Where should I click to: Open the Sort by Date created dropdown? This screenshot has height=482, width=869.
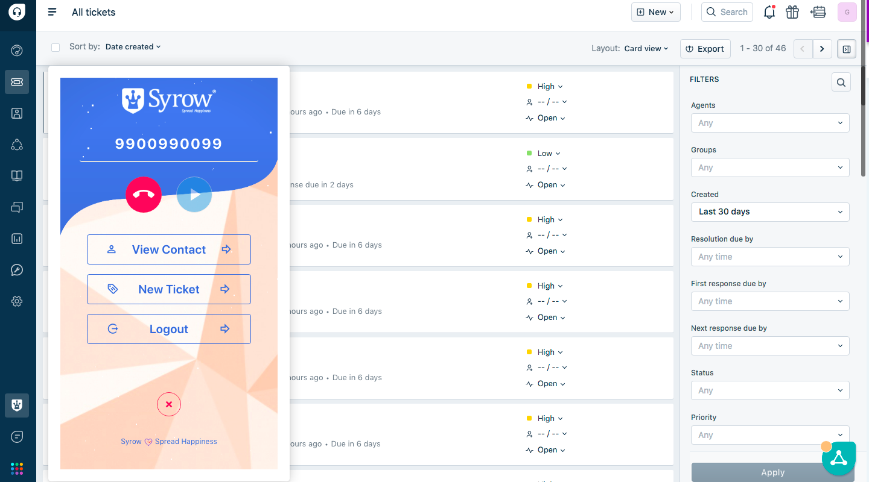pos(133,46)
